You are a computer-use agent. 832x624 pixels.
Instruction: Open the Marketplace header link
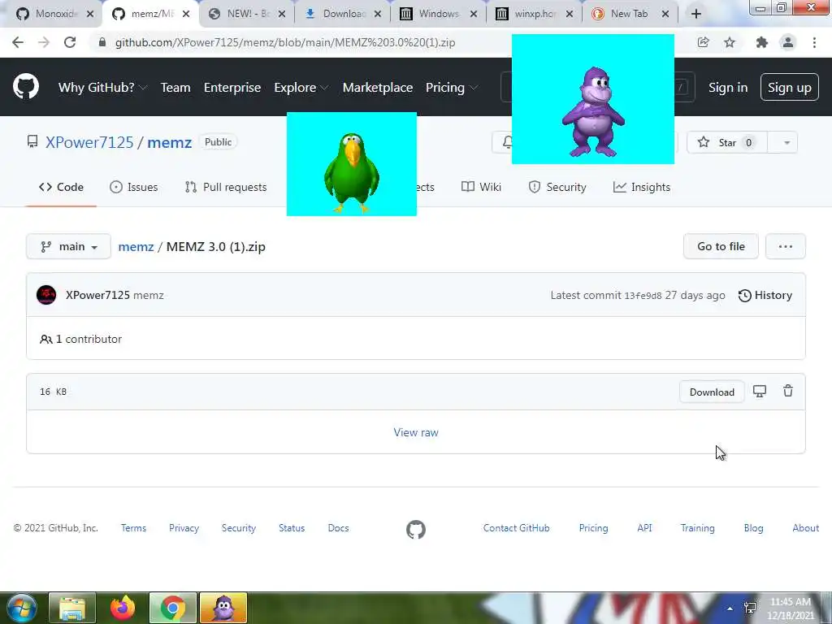[378, 88]
